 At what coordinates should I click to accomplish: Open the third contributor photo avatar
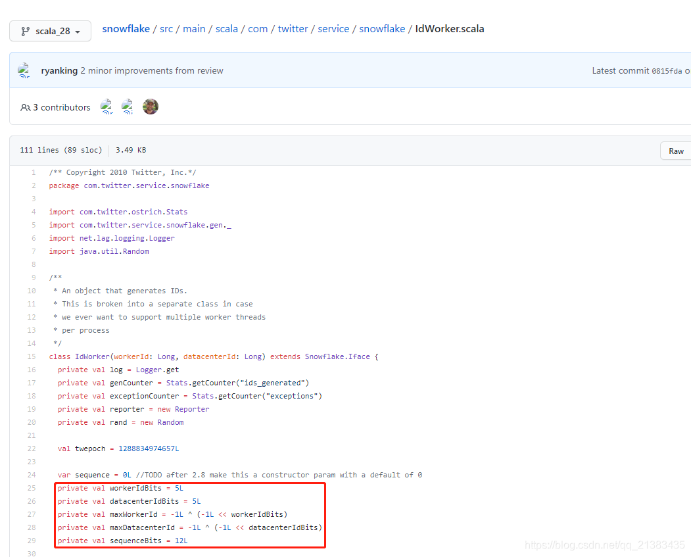pyautogui.click(x=151, y=107)
